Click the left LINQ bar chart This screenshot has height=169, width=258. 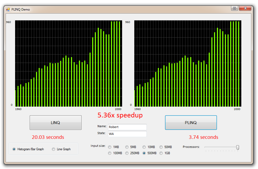(x=68, y=63)
